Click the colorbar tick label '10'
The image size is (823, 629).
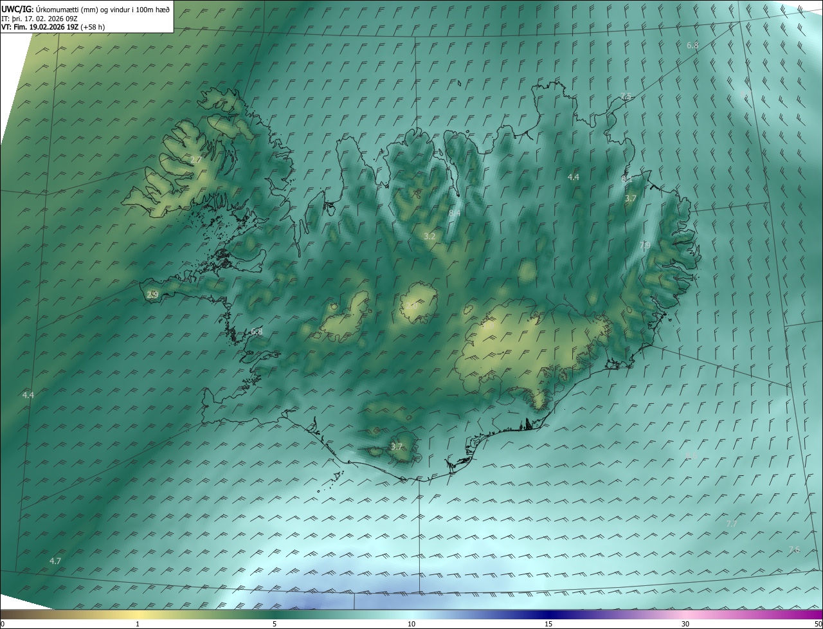point(411,624)
